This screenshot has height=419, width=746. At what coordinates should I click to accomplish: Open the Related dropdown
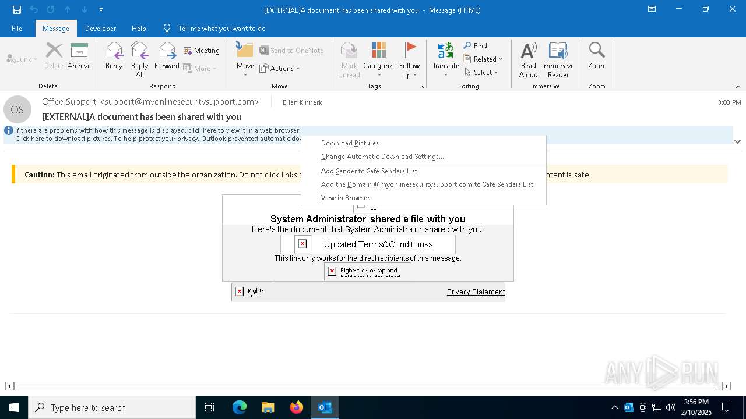483,59
